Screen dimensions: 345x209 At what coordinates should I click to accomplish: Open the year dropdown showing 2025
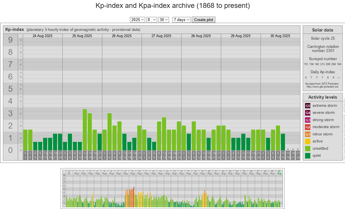coord(138,20)
